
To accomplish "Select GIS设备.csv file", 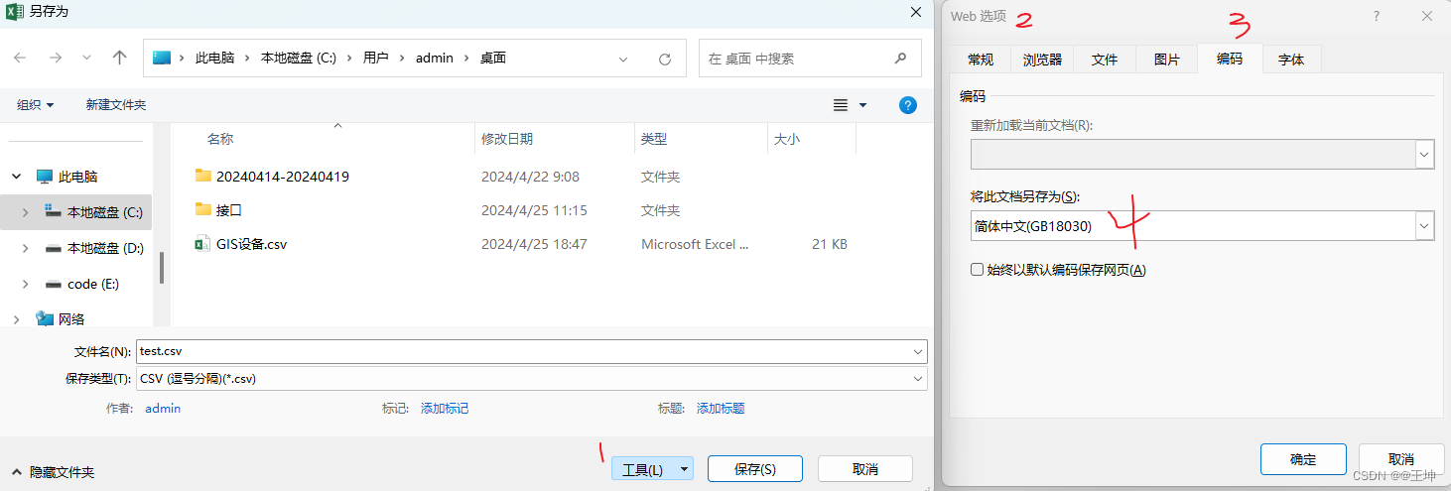I will (251, 244).
